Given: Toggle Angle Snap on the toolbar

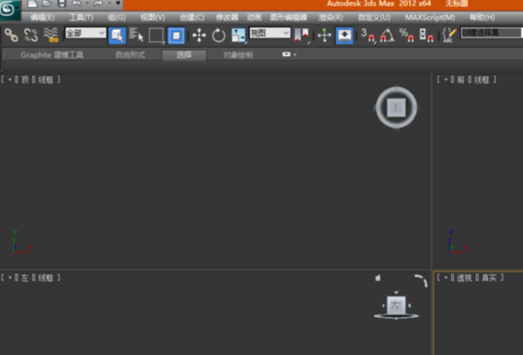Looking at the screenshot, I should click(x=386, y=34).
